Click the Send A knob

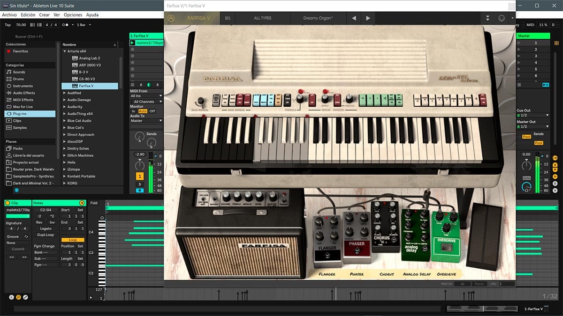[140, 137]
